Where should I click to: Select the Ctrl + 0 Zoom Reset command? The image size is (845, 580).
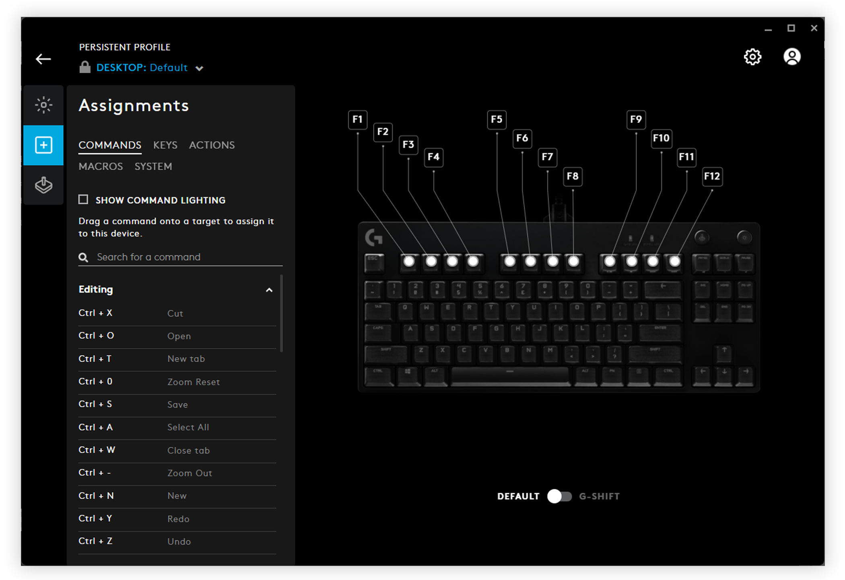177,382
